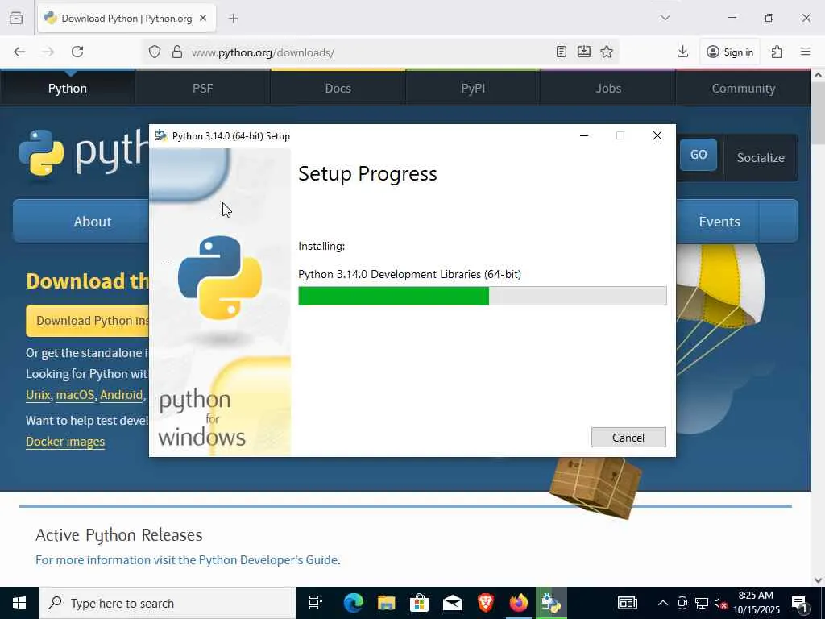Click the Sign in button
The image size is (825, 619).
click(x=730, y=52)
